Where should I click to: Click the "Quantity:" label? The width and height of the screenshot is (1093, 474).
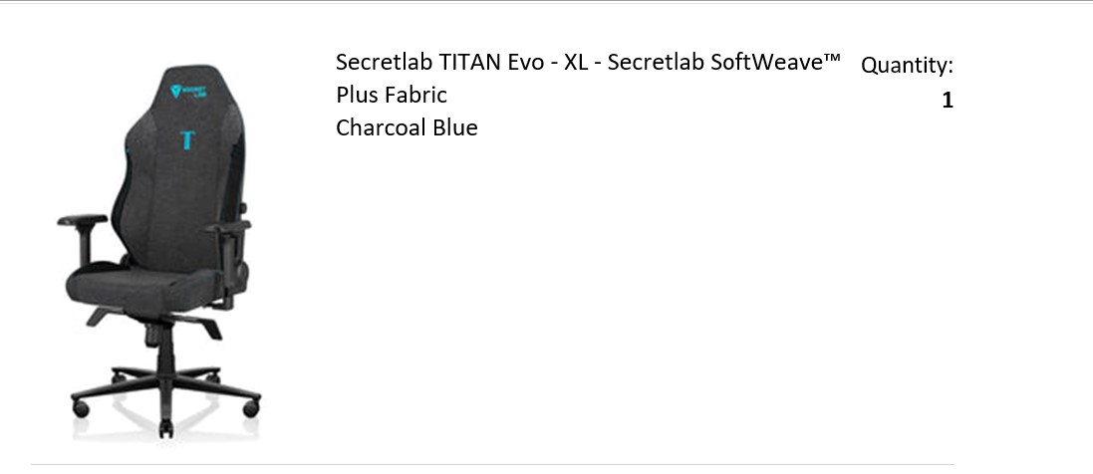point(907,65)
